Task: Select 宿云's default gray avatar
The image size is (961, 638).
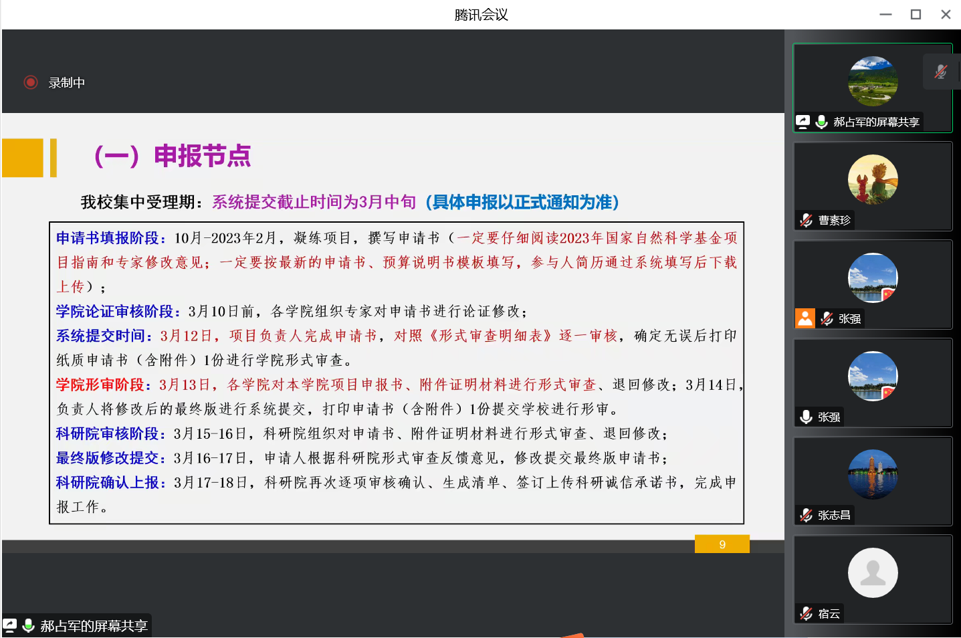Action: coord(872,572)
